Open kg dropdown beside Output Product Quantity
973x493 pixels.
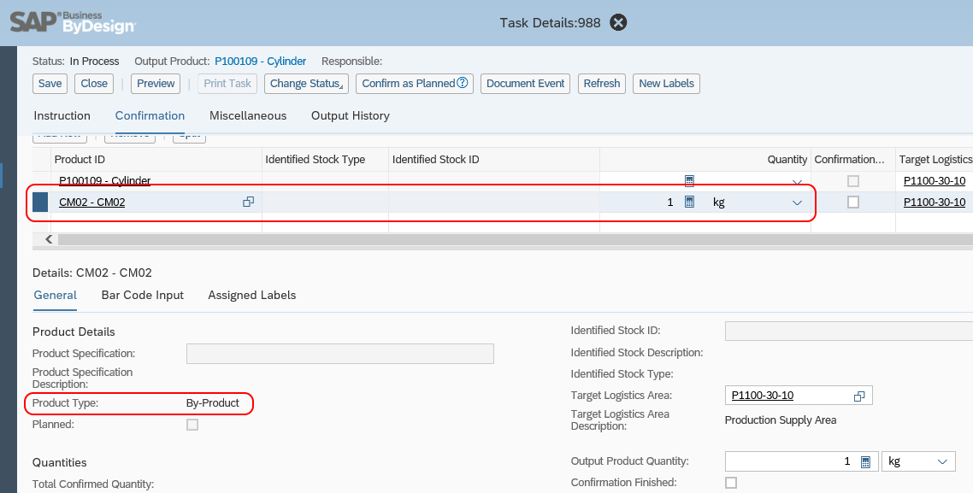[942, 461]
